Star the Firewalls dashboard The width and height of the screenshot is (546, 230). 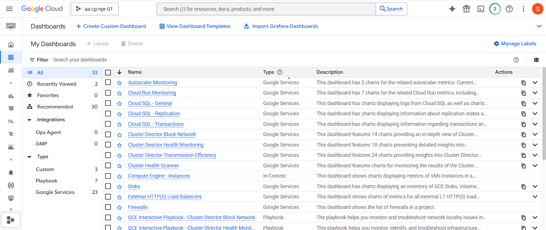[119, 207]
